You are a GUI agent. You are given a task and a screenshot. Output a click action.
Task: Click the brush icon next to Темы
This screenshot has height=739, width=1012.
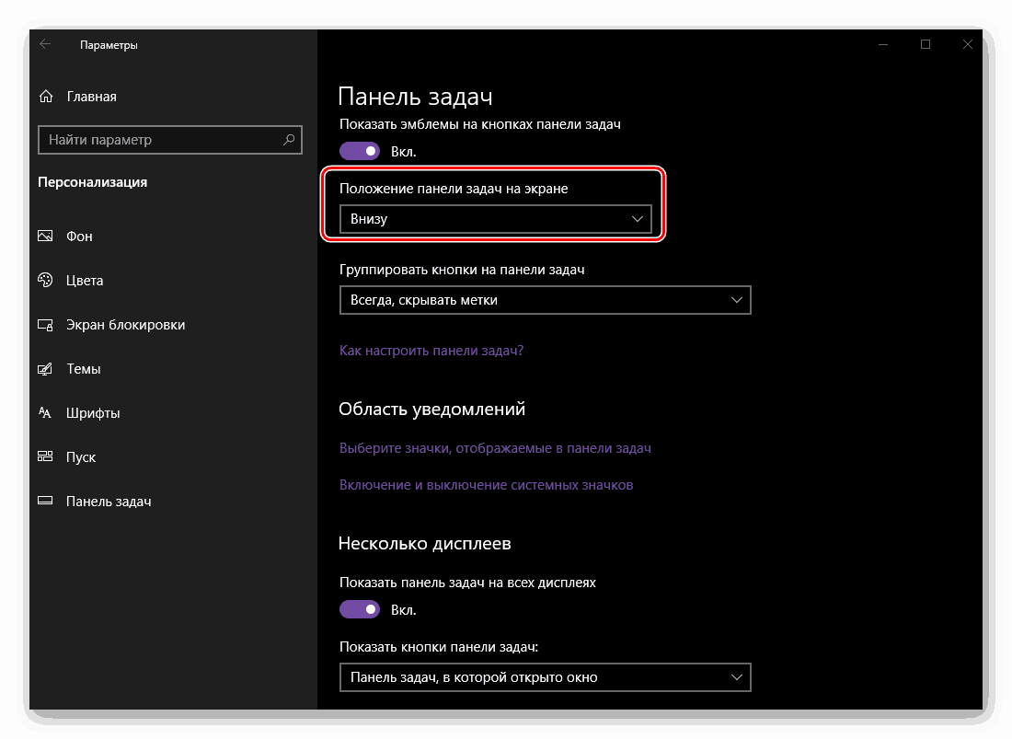pyautogui.click(x=45, y=368)
